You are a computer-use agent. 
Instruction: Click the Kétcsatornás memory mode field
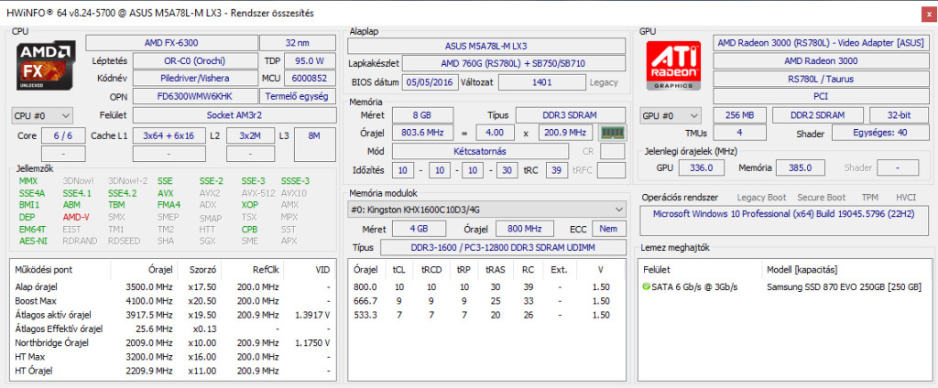tap(482, 151)
